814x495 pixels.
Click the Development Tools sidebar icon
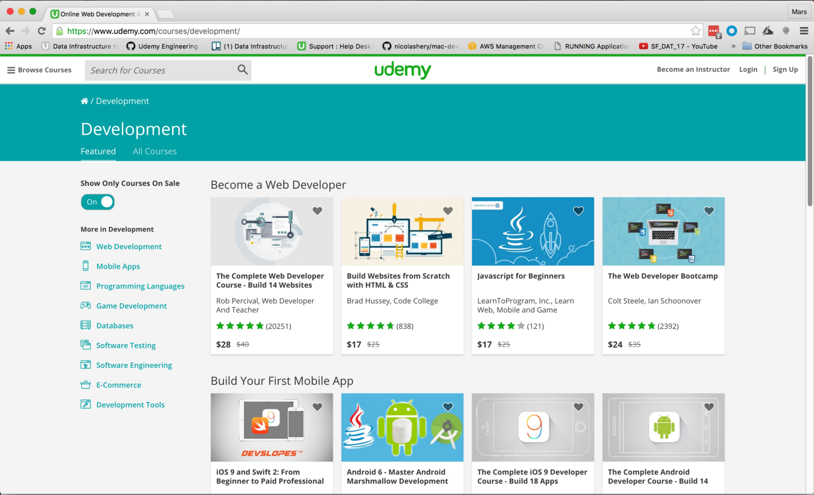point(86,404)
